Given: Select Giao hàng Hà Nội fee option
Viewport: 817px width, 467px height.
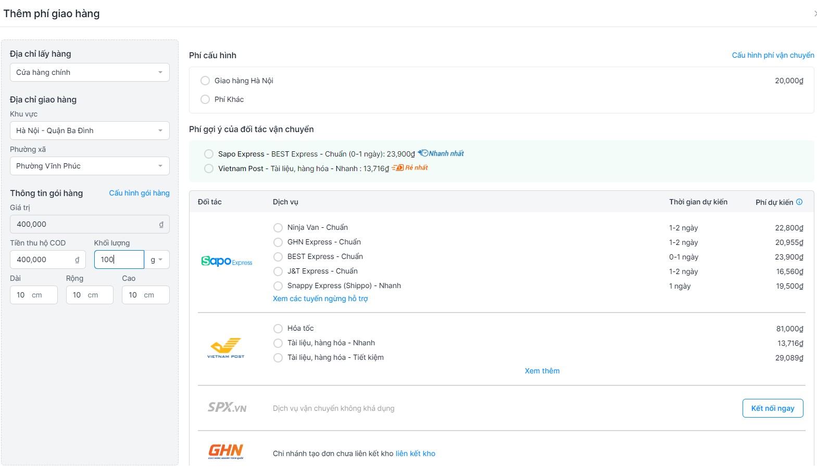Looking at the screenshot, I should tap(205, 81).
